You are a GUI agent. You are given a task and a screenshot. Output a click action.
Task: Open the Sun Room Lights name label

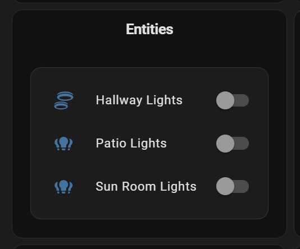[146, 186]
